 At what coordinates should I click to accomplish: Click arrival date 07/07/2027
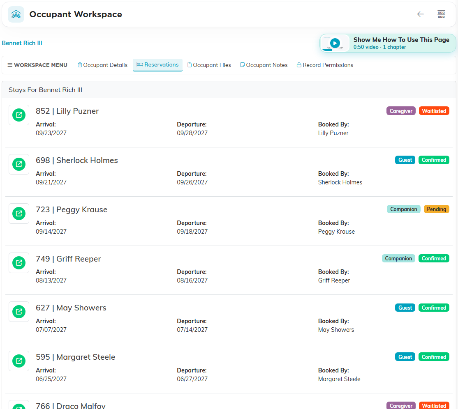(x=51, y=330)
